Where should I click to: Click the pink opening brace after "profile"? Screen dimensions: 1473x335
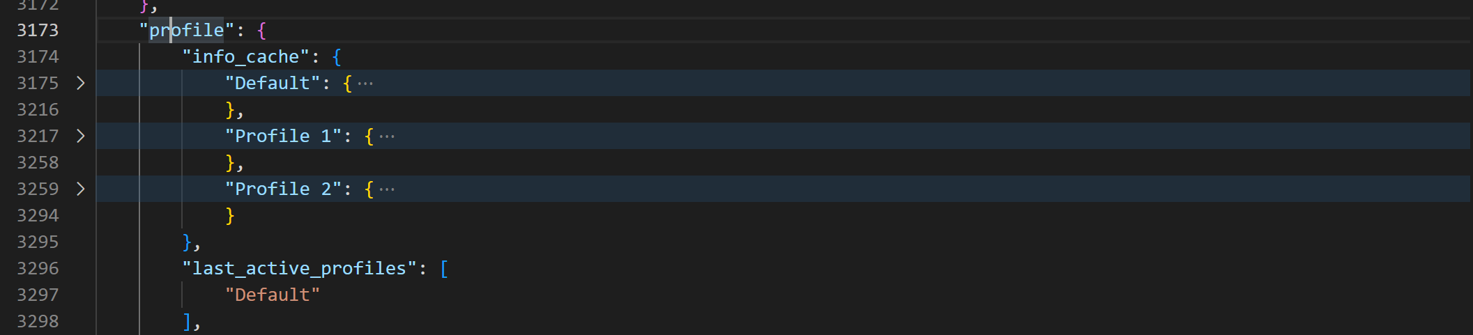(261, 30)
